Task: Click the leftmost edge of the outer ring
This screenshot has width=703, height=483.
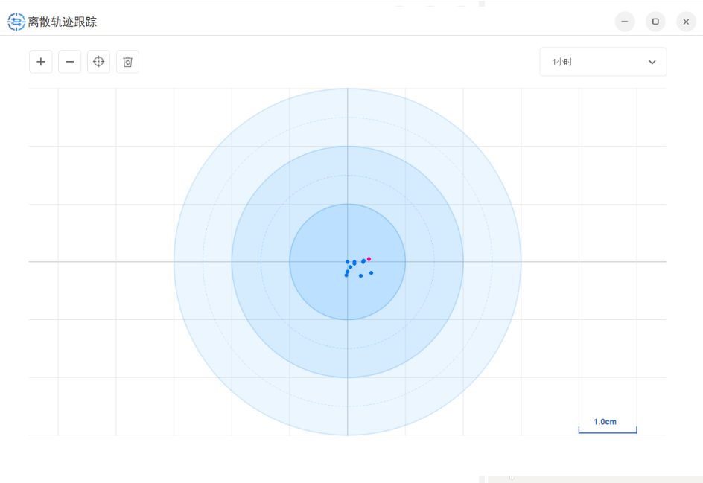Action: (174, 262)
